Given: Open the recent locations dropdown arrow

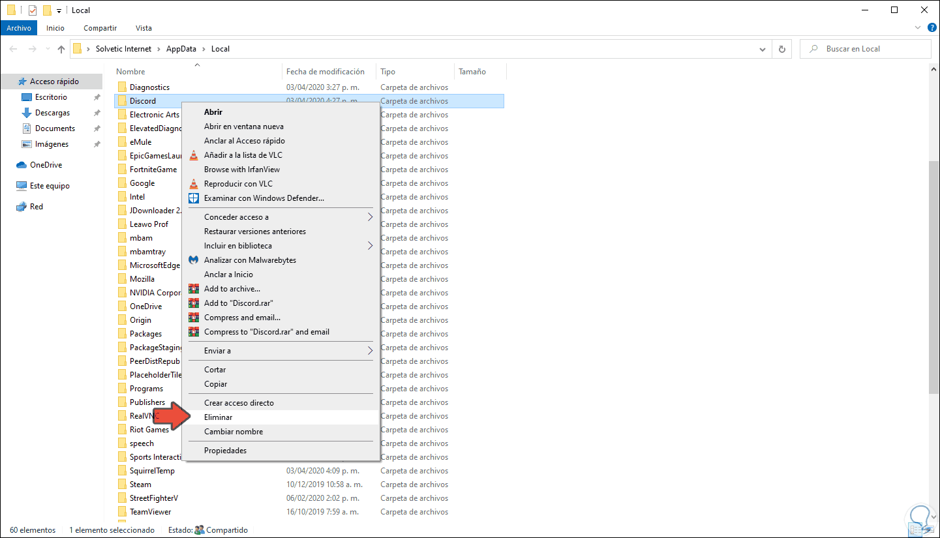Looking at the screenshot, I should pos(48,49).
